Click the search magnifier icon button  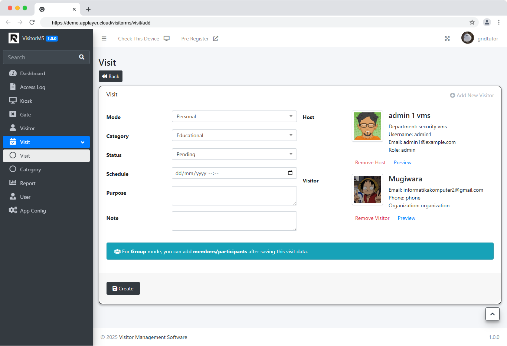pyautogui.click(x=82, y=57)
